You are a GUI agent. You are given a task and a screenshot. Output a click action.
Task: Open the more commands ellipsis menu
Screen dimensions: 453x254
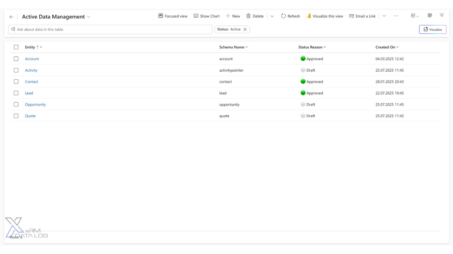coord(396,16)
